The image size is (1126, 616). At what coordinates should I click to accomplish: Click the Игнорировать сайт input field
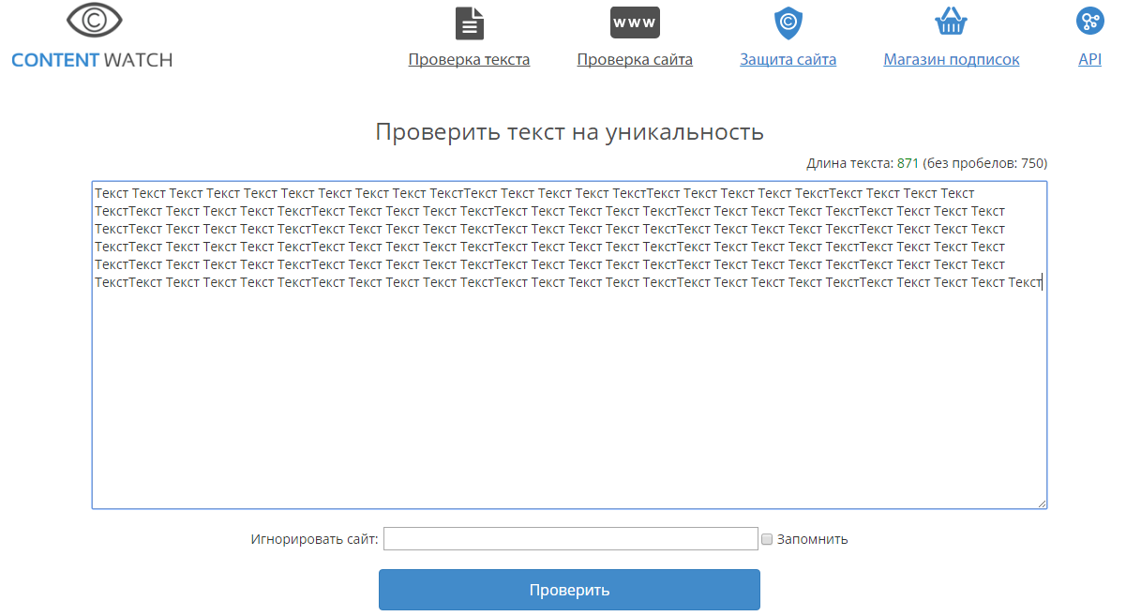pos(571,539)
